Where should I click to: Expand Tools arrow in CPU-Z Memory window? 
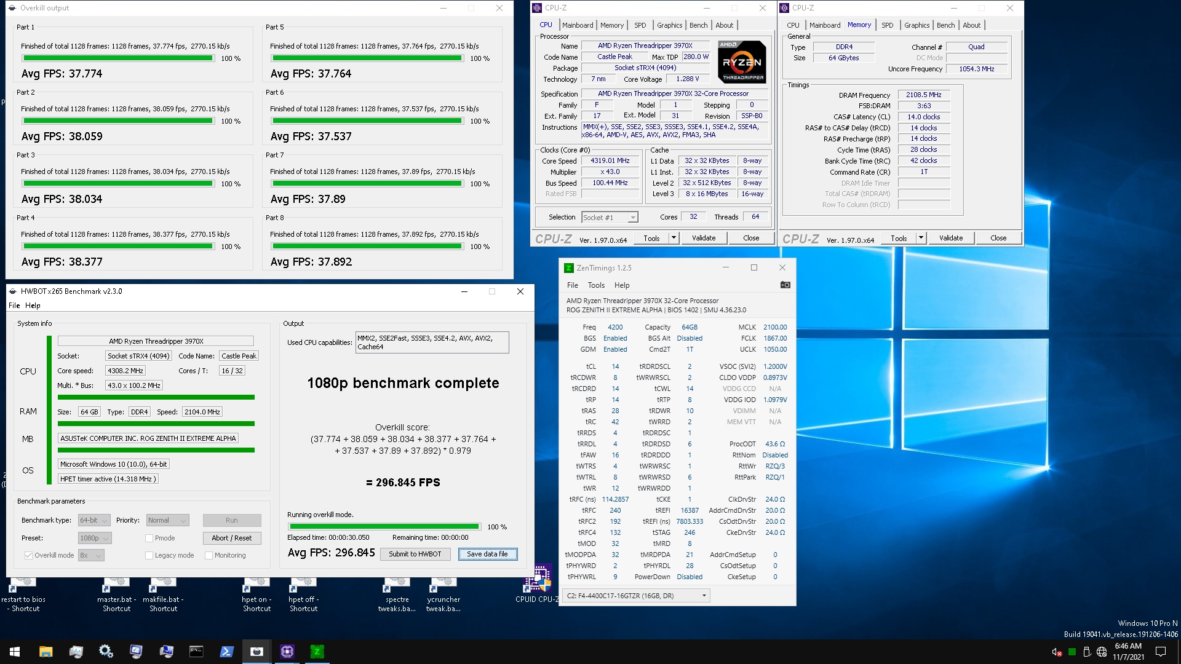[921, 238]
